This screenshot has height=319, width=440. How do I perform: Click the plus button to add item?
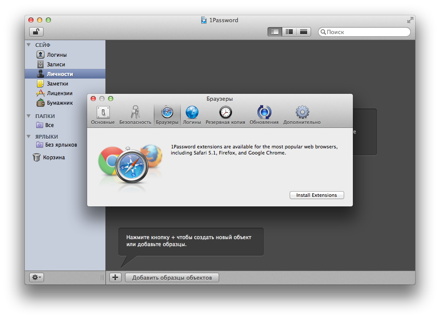click(115, 278)
